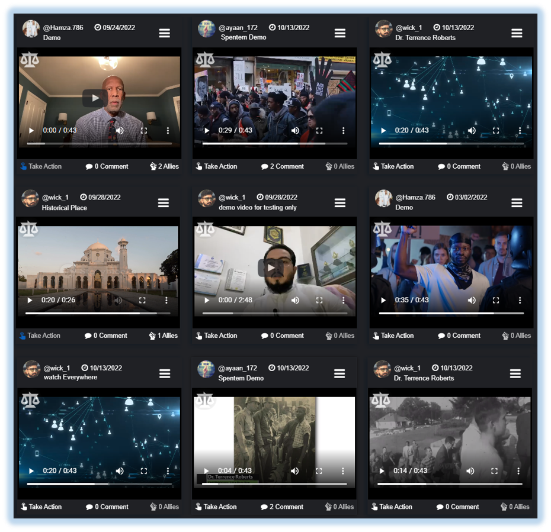Open post menu for the 09/24/2022 Demo post

tap(165, 33)
